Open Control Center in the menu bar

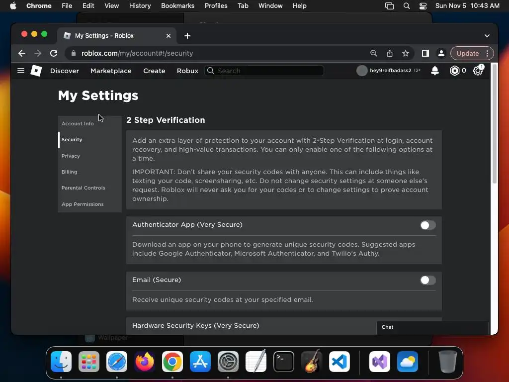(423, 6)
